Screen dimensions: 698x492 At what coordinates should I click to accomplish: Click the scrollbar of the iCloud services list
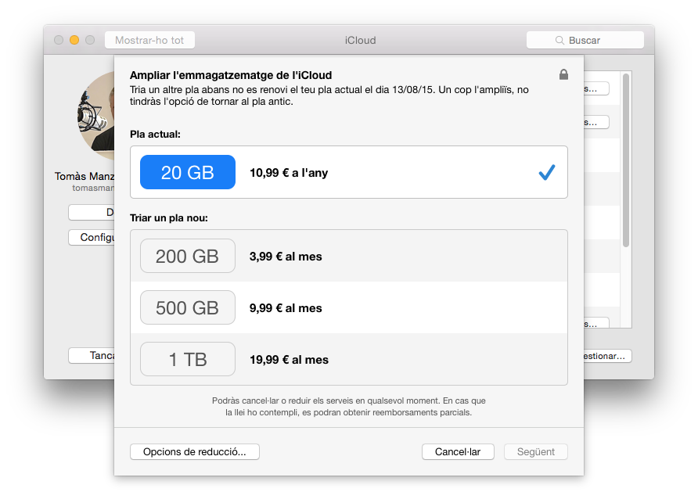point(625,160)
